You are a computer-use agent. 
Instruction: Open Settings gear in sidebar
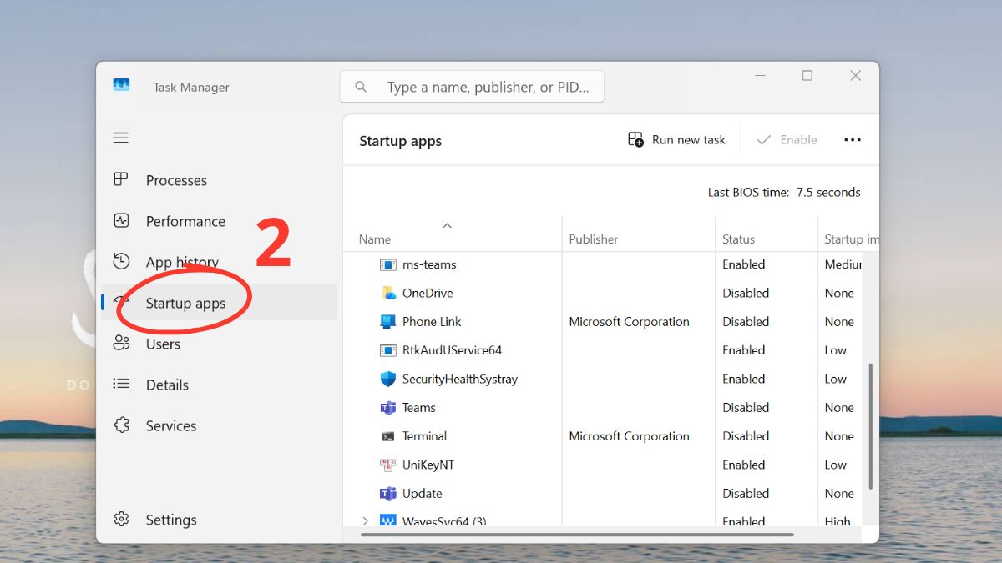121,520
